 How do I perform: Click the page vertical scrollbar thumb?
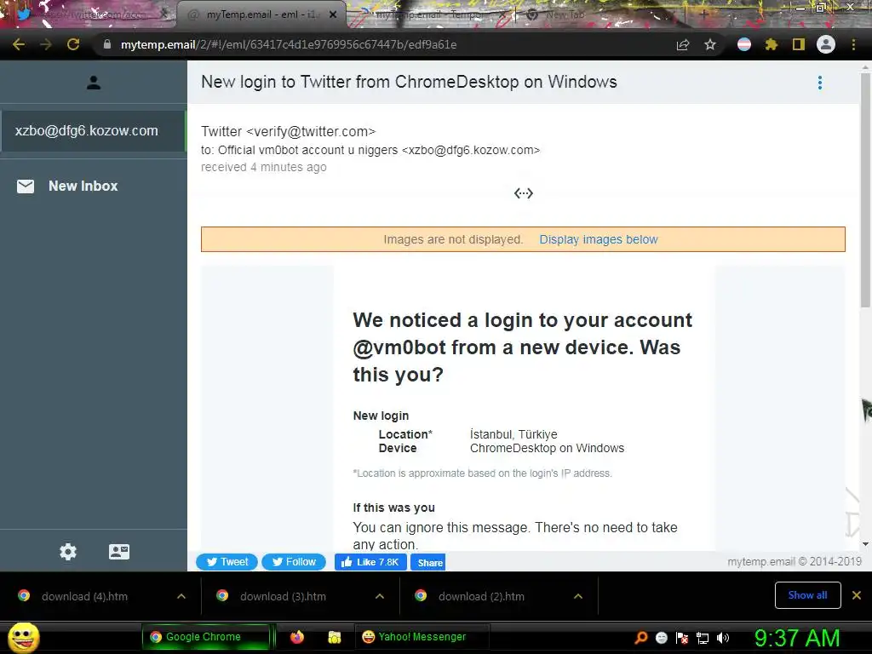[x=865, y=189]
